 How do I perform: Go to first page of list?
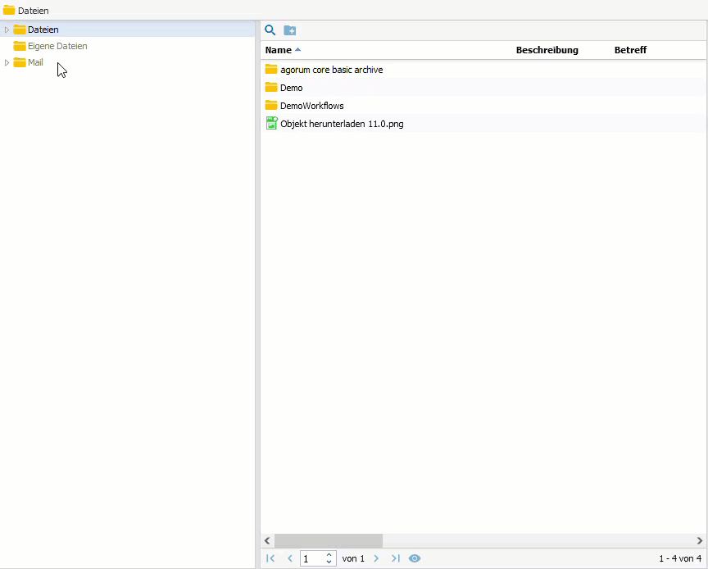point(270,558)
